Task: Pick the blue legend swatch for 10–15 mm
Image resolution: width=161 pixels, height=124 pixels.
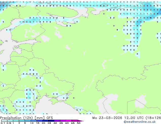Action: coord(34,121)
